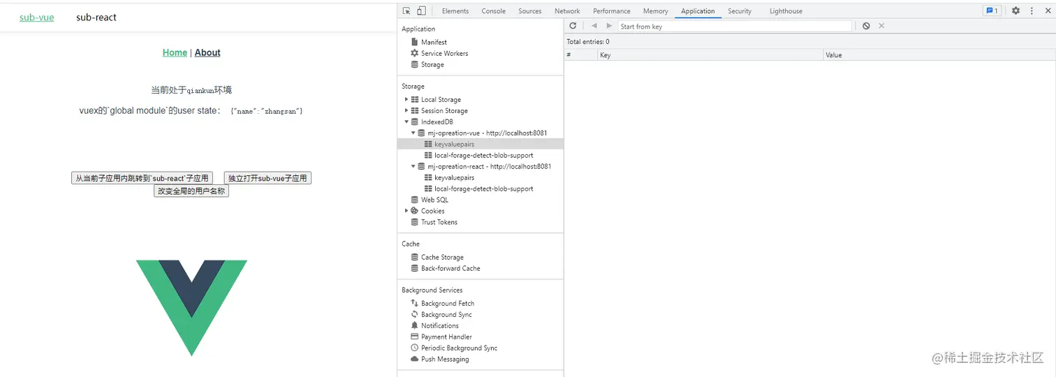This screenshot has width=1056, height=377.
Task: Click the issues counter badge
Action: click(x=992, y=10)
